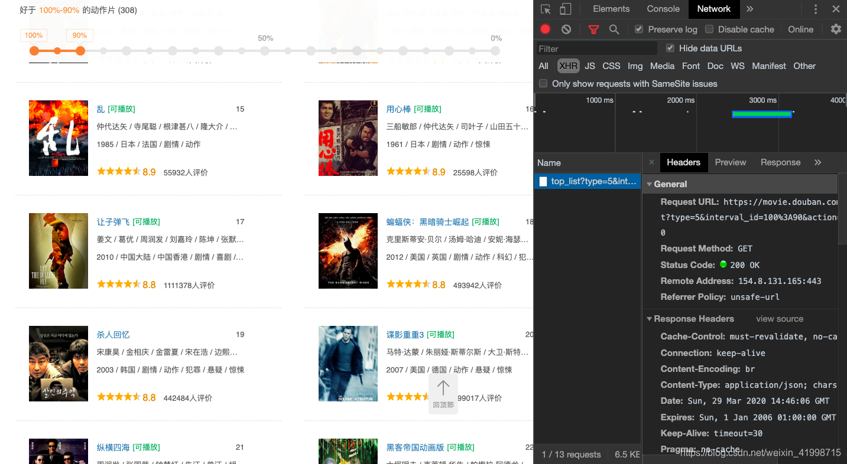Viewport: 847px width, 464px height.
Task: Click the network timeline overview bar
Action: [761, 114]
